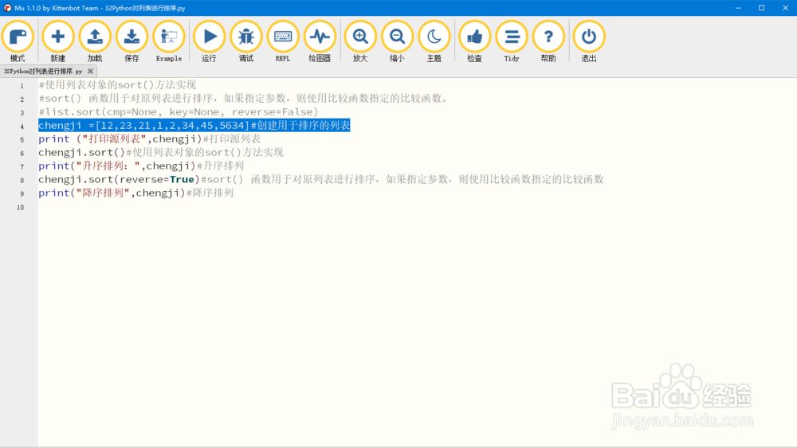This screenshot has width=797, height=448.
Task: Click line number 8 in the gutter
Action: tap(22, 180)
